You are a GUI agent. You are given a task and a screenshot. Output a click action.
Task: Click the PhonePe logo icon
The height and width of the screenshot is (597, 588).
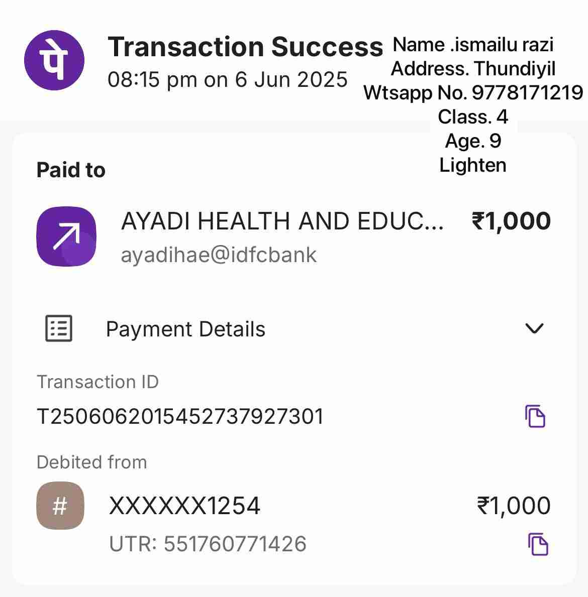coord(54,60)
